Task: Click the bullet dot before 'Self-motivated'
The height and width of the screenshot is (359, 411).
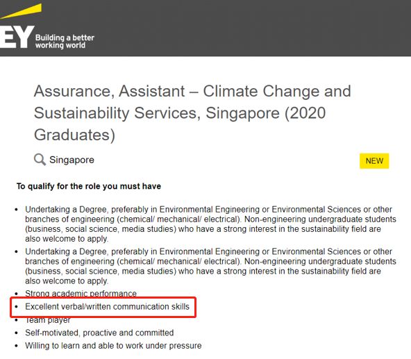Action: pos(17,333)
